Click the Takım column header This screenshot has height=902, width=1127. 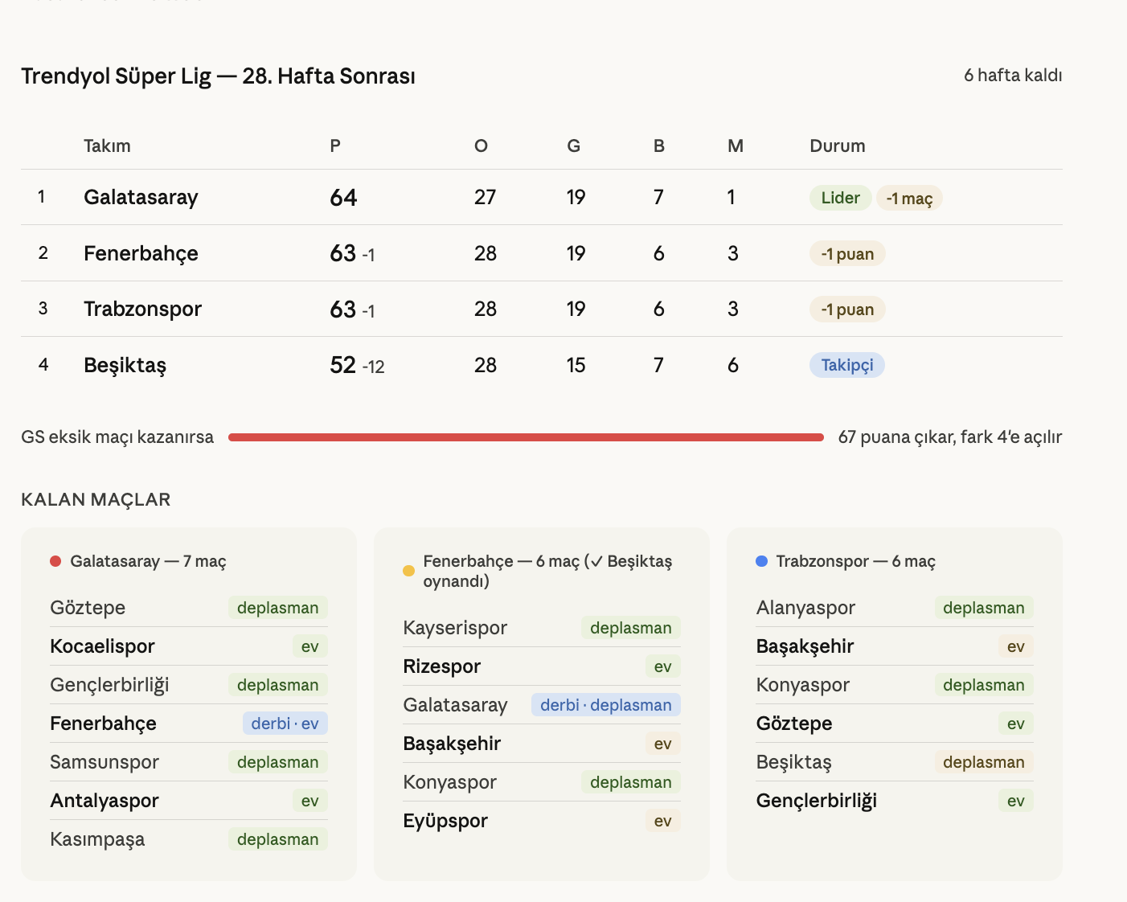point(107,146)
